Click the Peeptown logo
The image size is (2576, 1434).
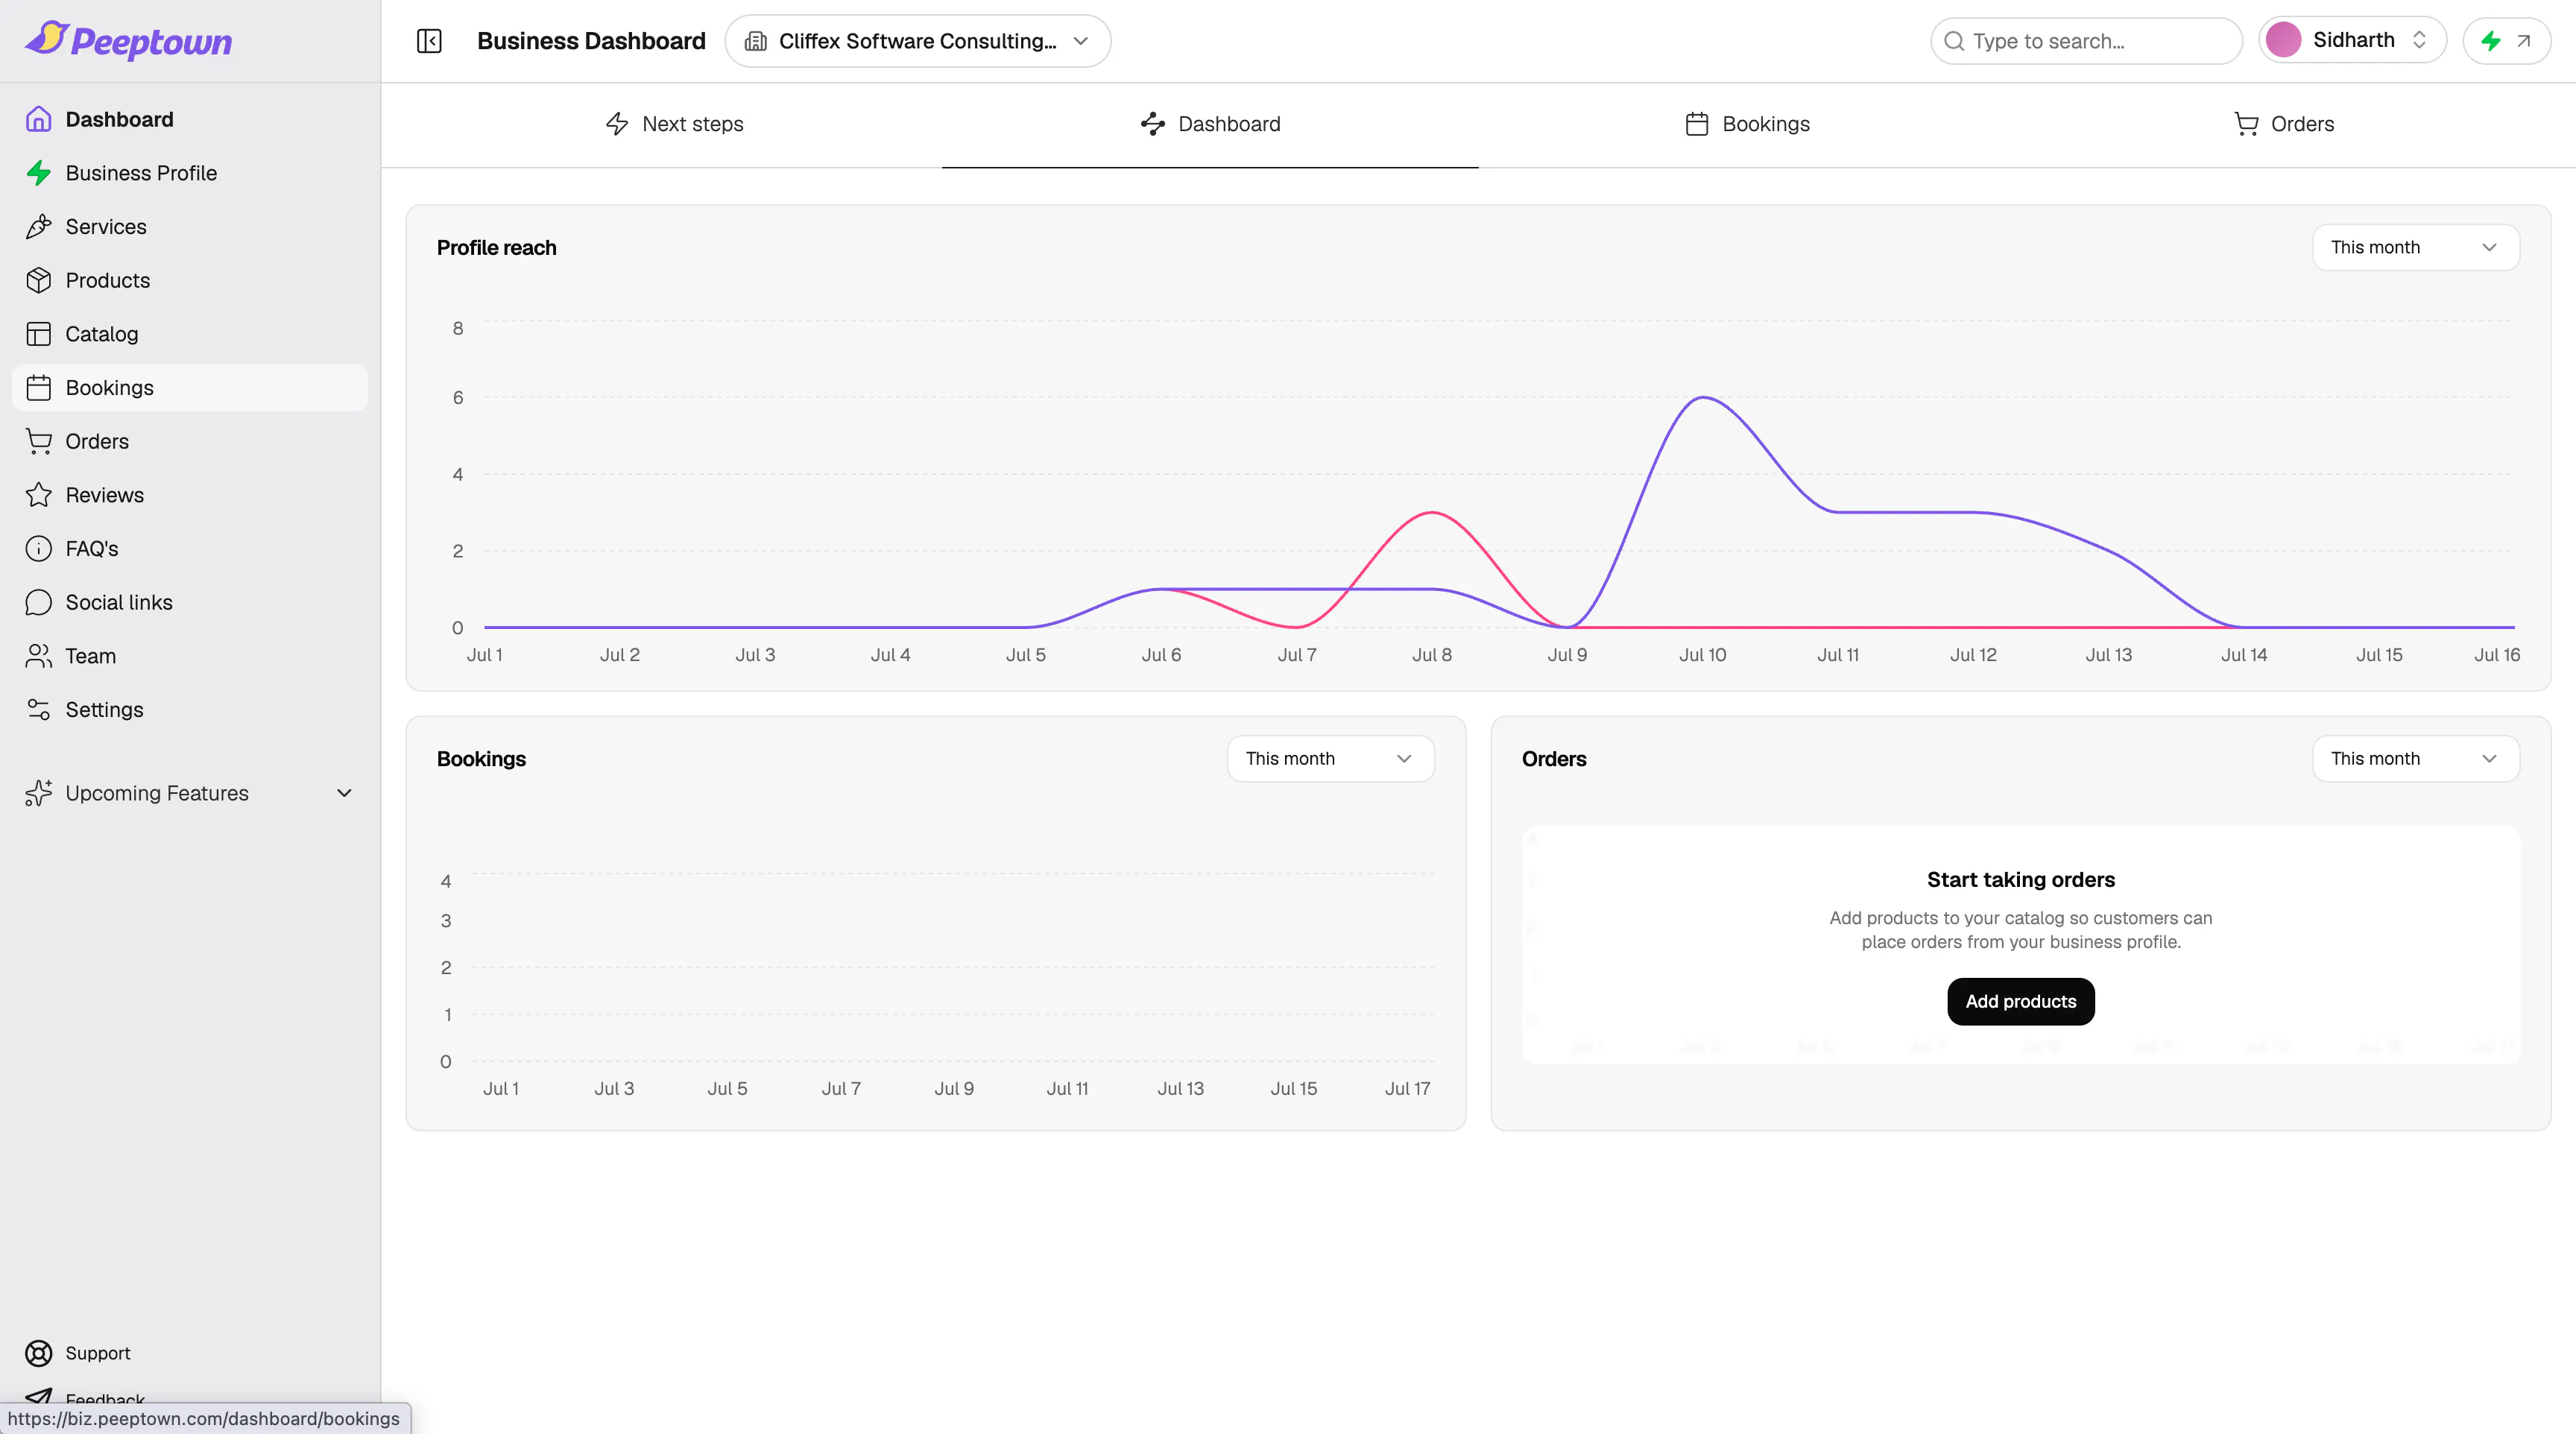pos(128,40)
